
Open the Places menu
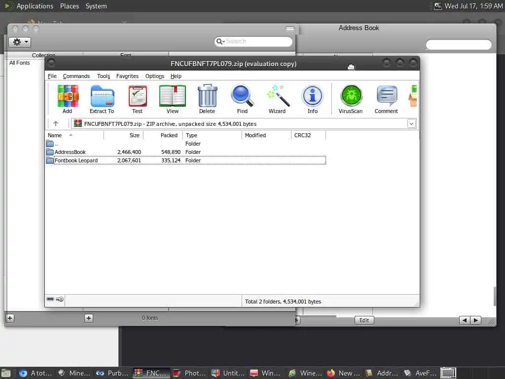coord(69,6)
